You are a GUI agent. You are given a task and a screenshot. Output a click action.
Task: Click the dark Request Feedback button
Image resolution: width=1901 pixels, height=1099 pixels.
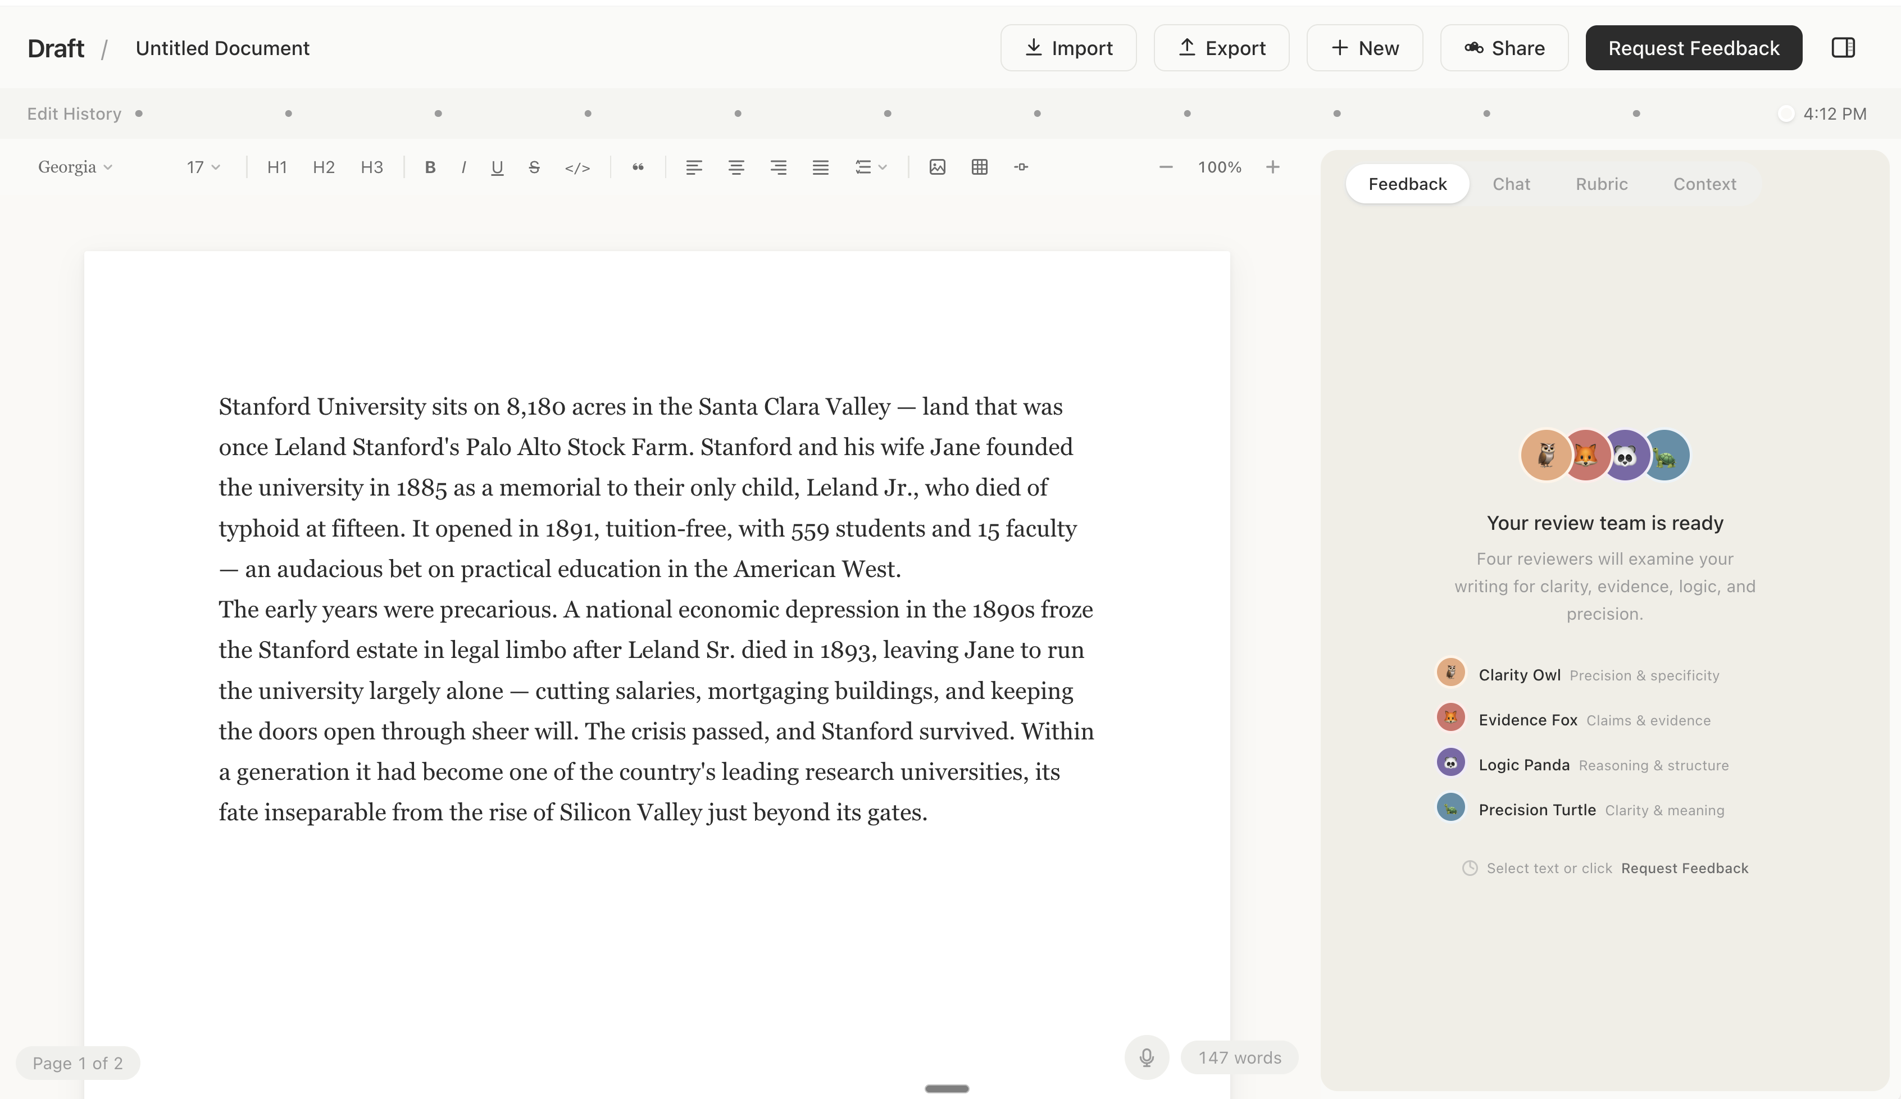1693,48
